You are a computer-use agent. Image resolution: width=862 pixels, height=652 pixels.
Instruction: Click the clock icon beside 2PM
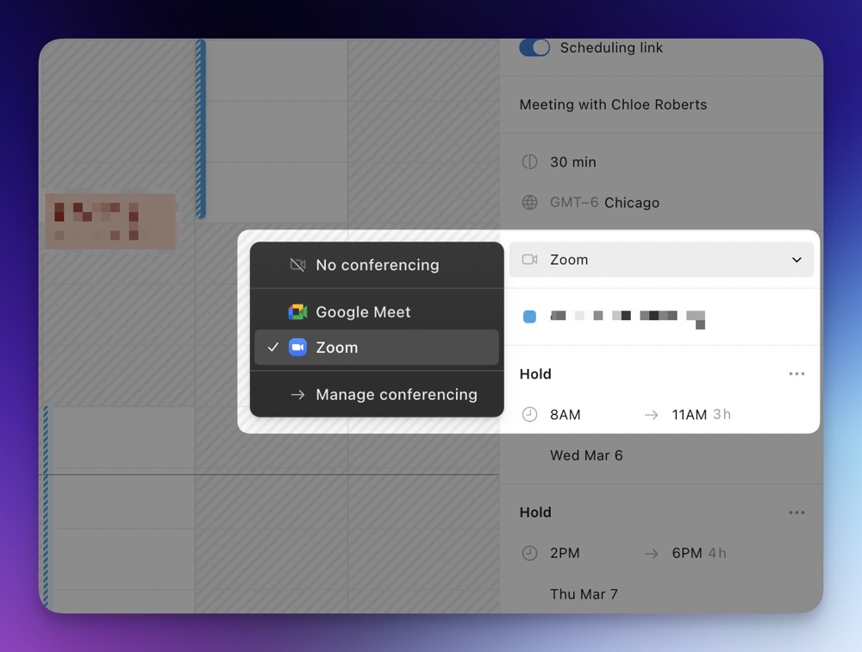[529, 553]
